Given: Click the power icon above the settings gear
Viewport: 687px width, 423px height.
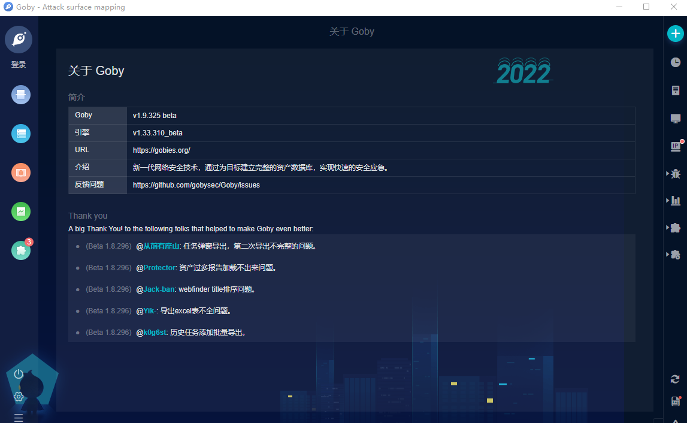Looking at the screenshot, I should (x=18, y=374).
